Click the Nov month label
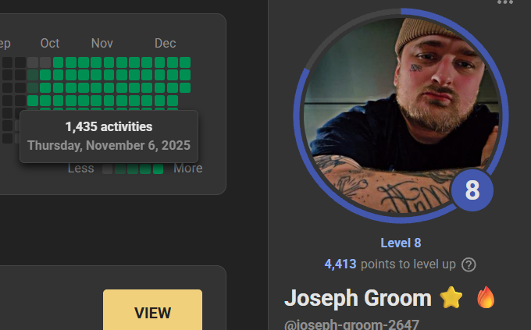531x330 pixels. (x=102, y=44)
